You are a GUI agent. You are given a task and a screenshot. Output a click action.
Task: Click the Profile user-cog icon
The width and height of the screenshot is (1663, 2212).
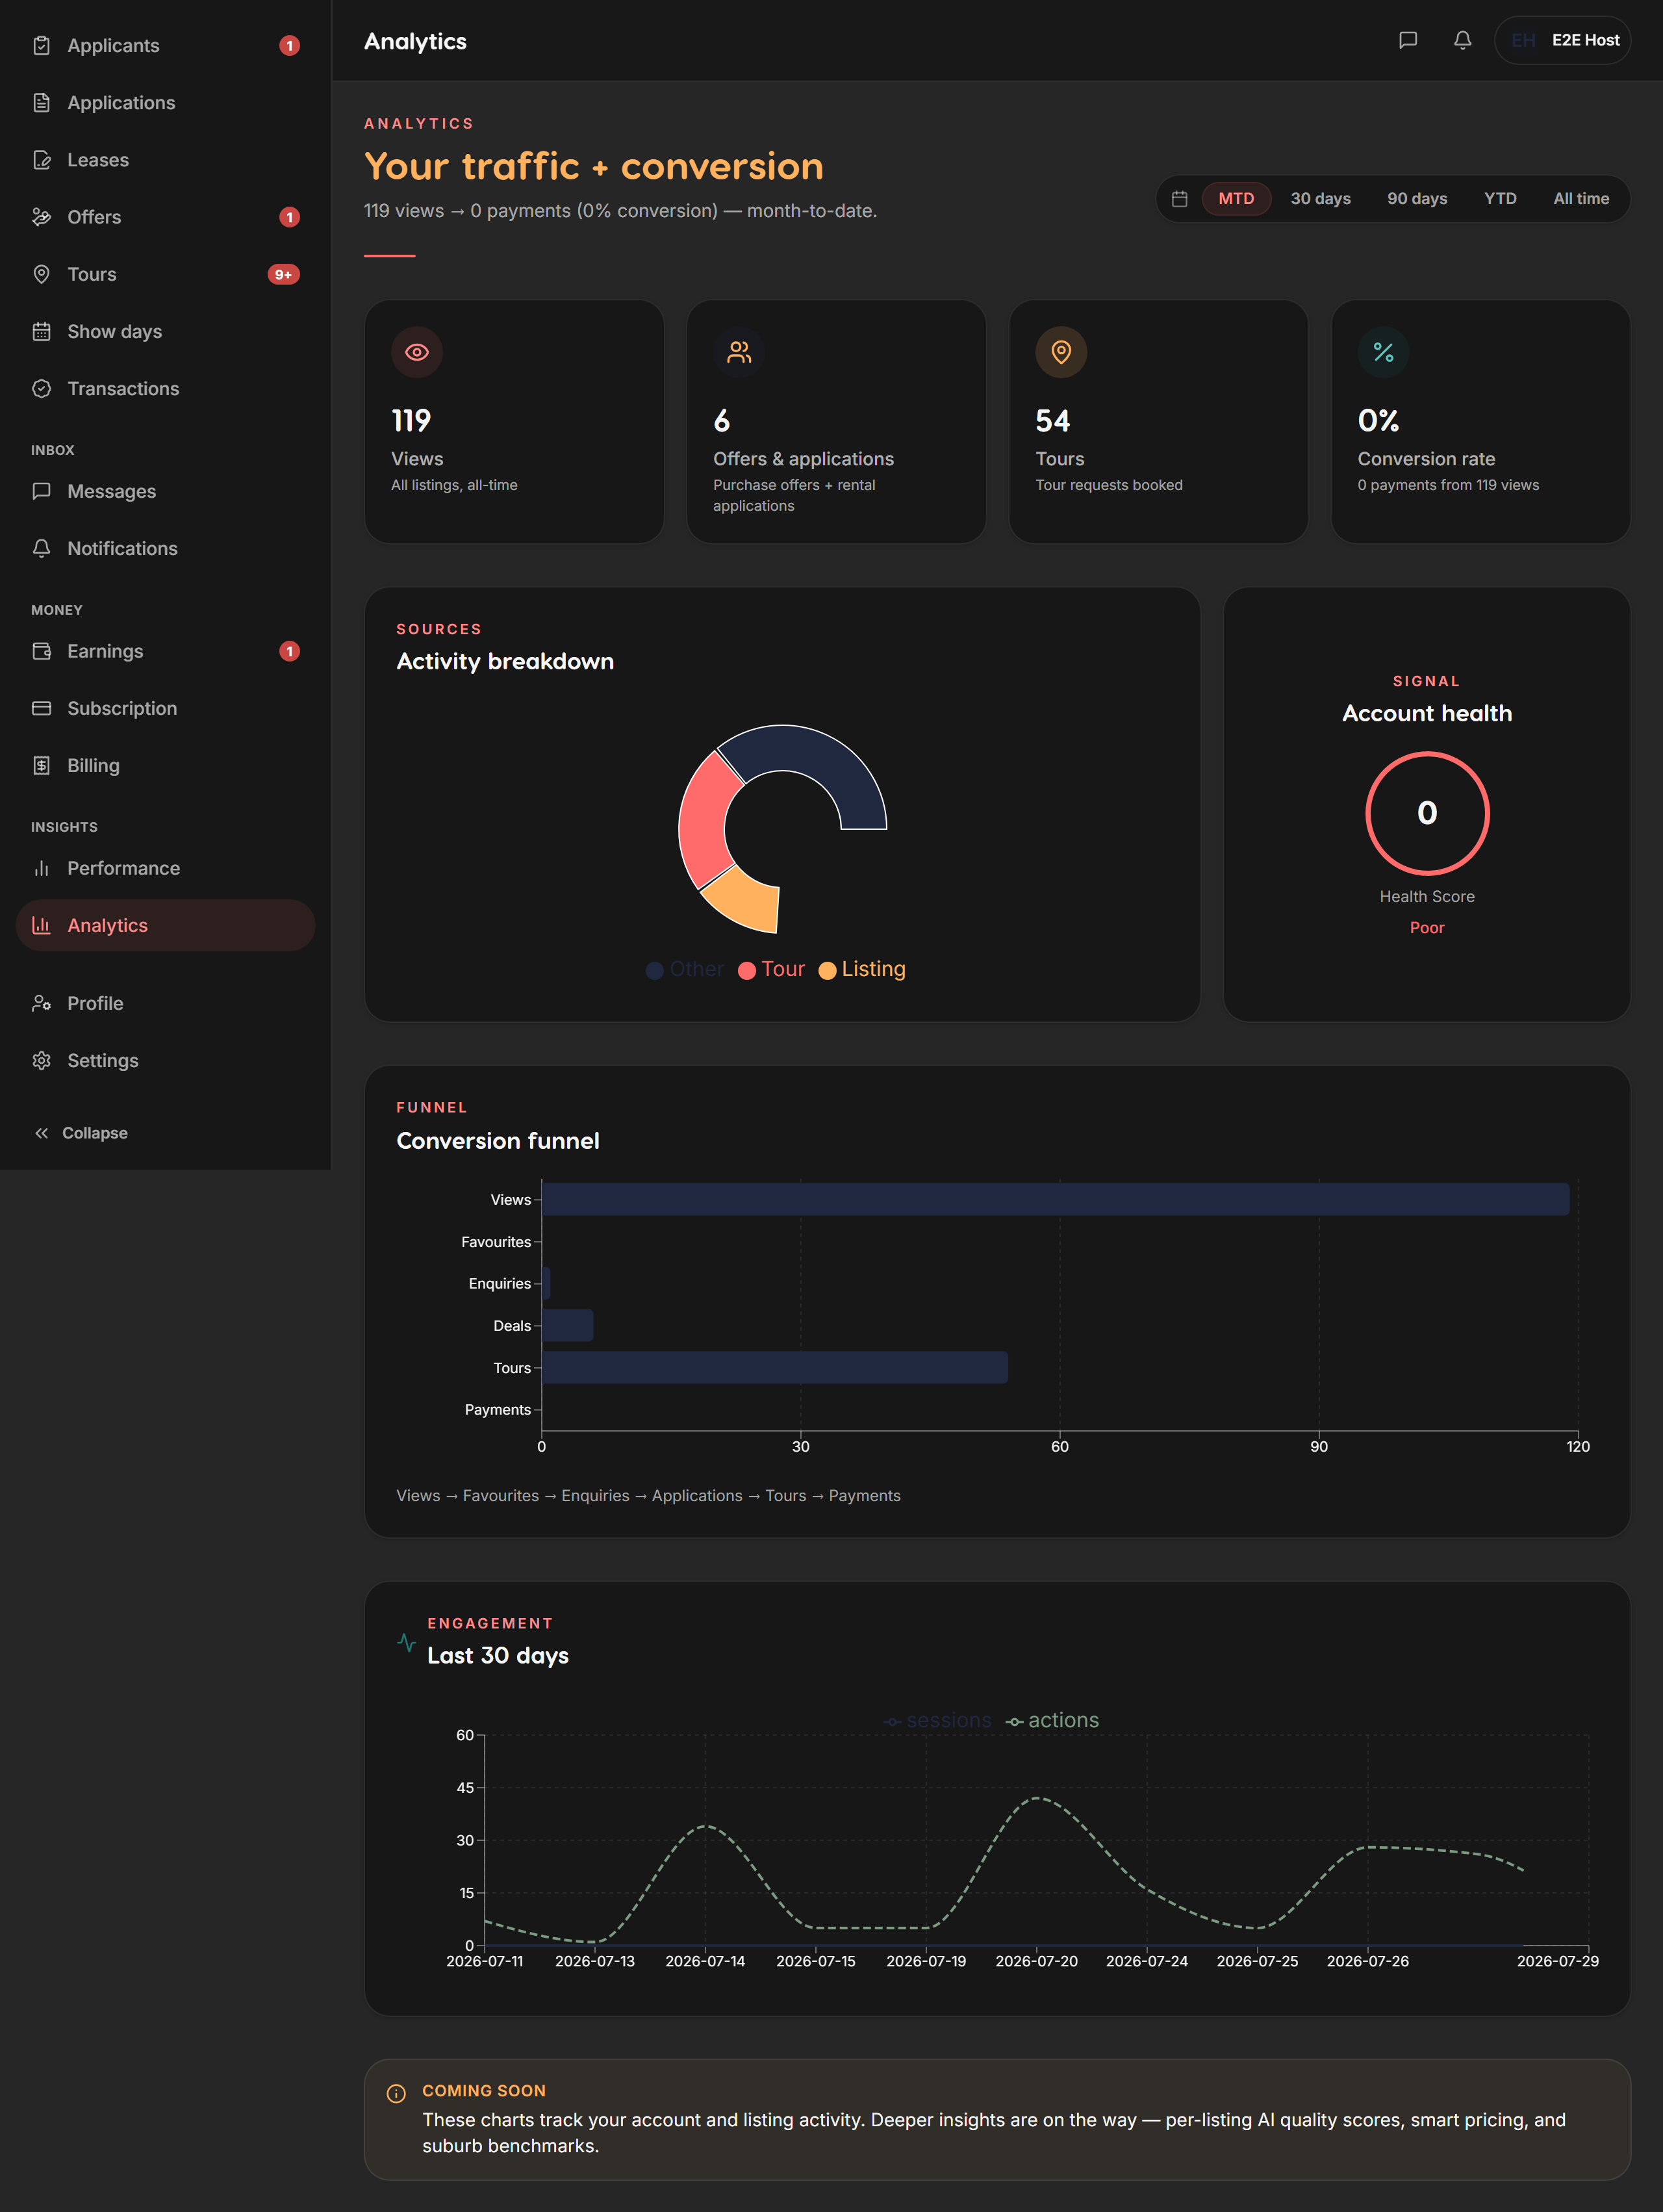click(41, 1003)
